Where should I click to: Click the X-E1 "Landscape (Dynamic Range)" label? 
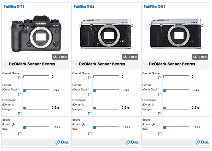tap(149, 105)
